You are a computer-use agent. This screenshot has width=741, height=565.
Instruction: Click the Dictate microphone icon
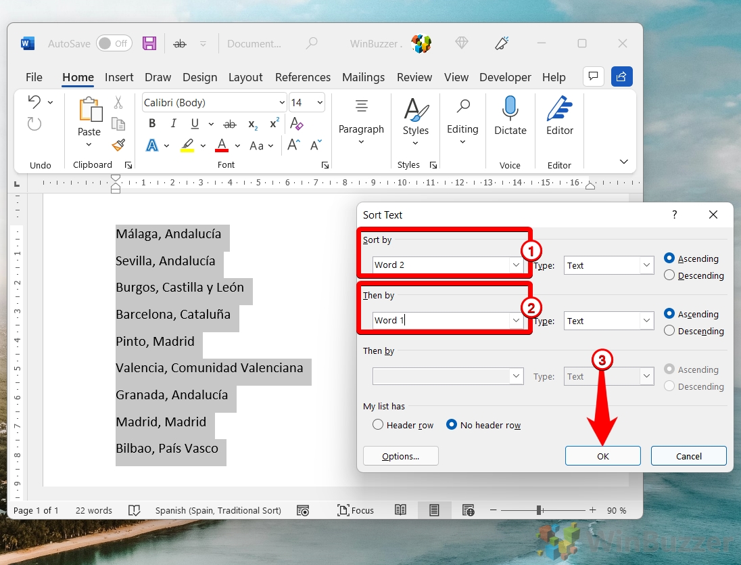pyautogui.click(x=510, y=108)
